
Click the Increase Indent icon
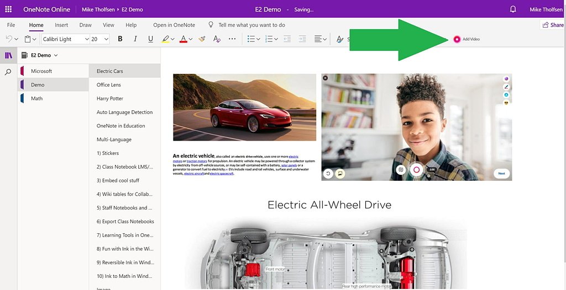pyautogui.click(x=302, y=39)
